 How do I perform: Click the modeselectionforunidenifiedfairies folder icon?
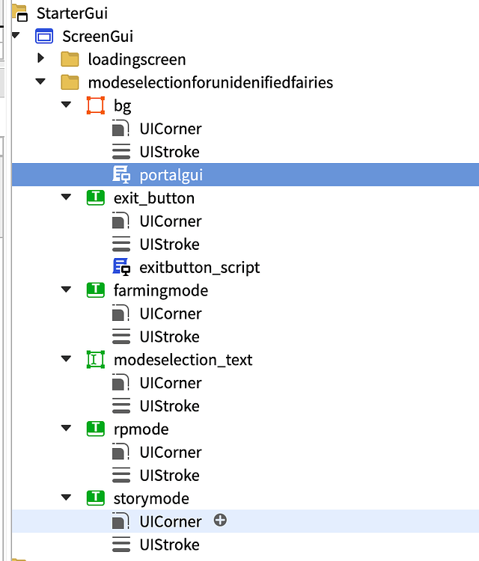[70, 82]
